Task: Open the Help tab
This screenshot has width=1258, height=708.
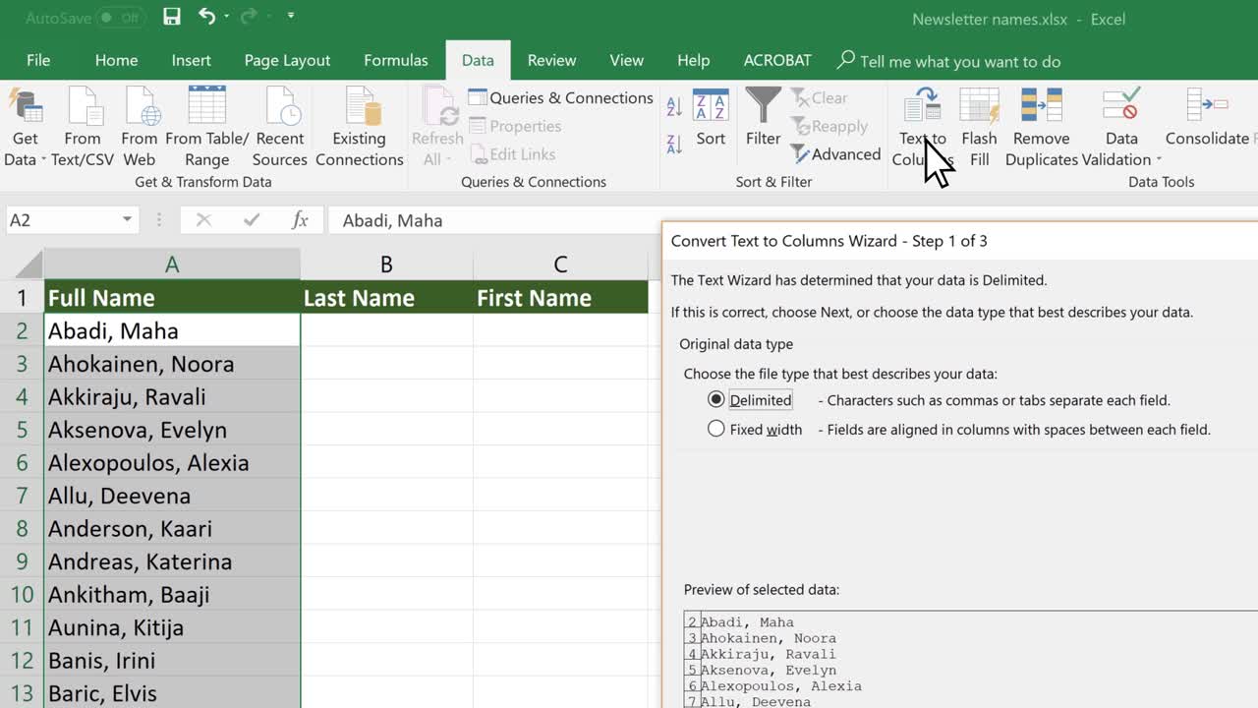Action: coord(693,60)
